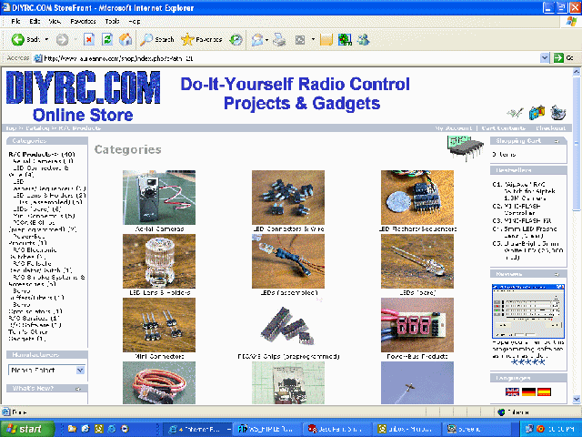The image size is (582, 437).
Task: Click the yellow folder toolbar icon
Action: coord(326,39)
